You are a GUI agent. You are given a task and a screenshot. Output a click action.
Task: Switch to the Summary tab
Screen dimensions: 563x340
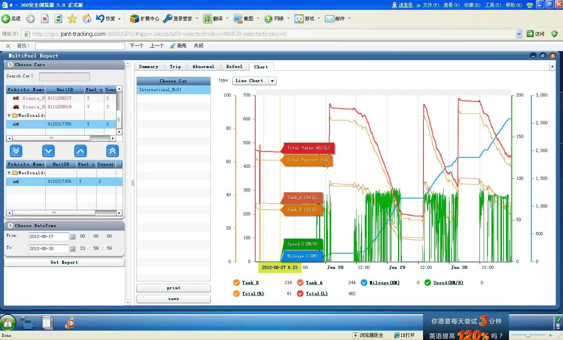(149, 67)
